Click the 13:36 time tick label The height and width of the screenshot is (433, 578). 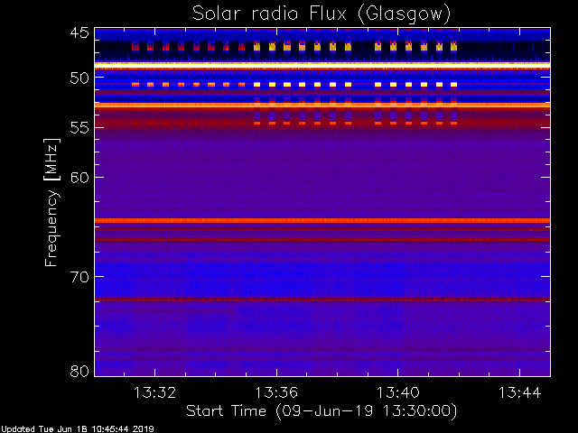(x=276, y=392)
